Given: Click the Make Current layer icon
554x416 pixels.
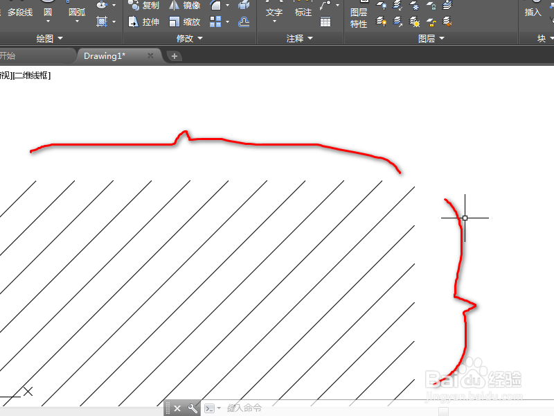Looking at the screenshot, I should point(397,6).
